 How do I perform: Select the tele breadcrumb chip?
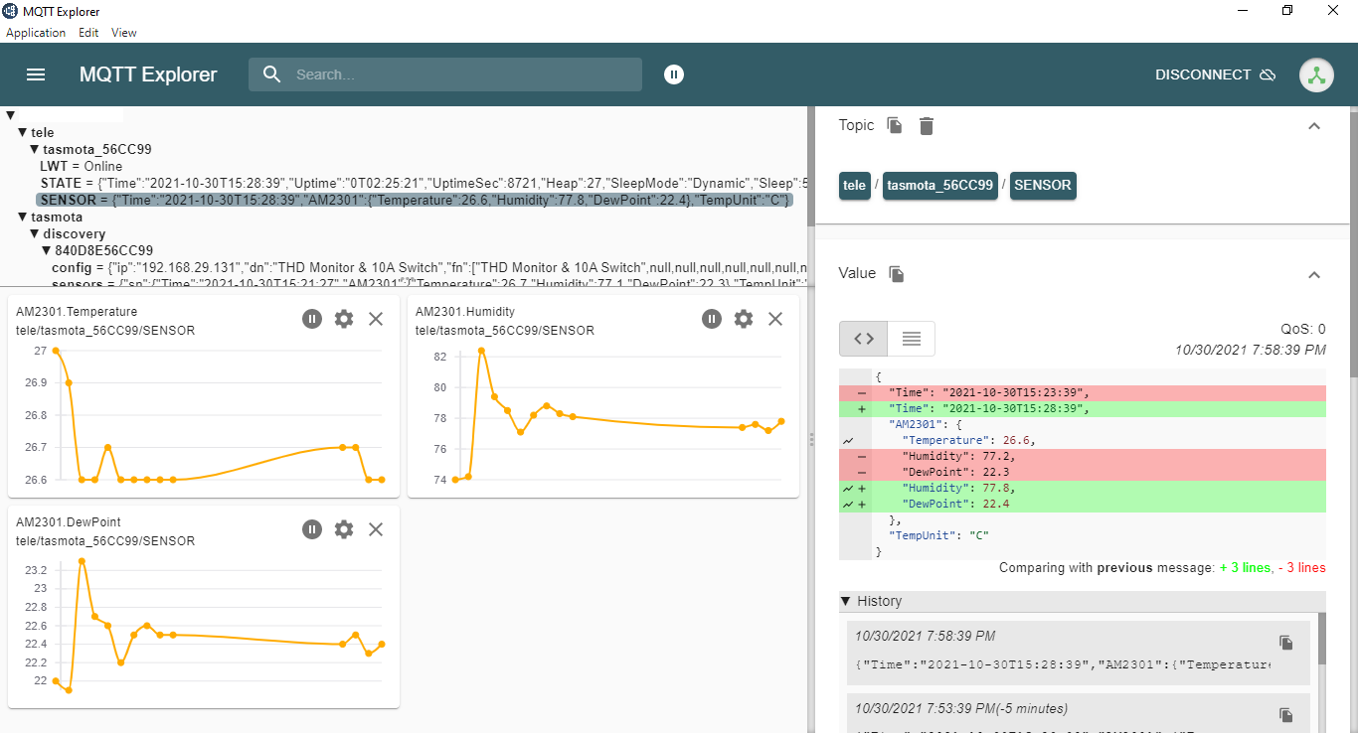(855, 185)
